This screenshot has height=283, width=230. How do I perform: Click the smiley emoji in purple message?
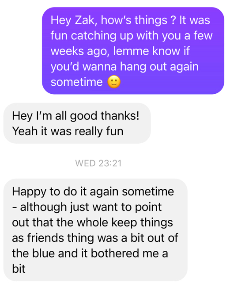click(114, 82)
